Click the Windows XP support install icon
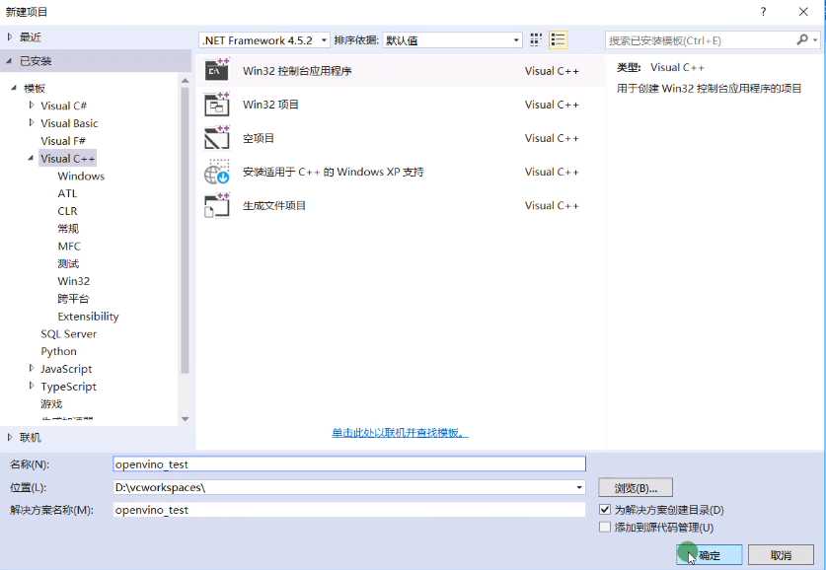Screen dimensions: 826x570 217,172
